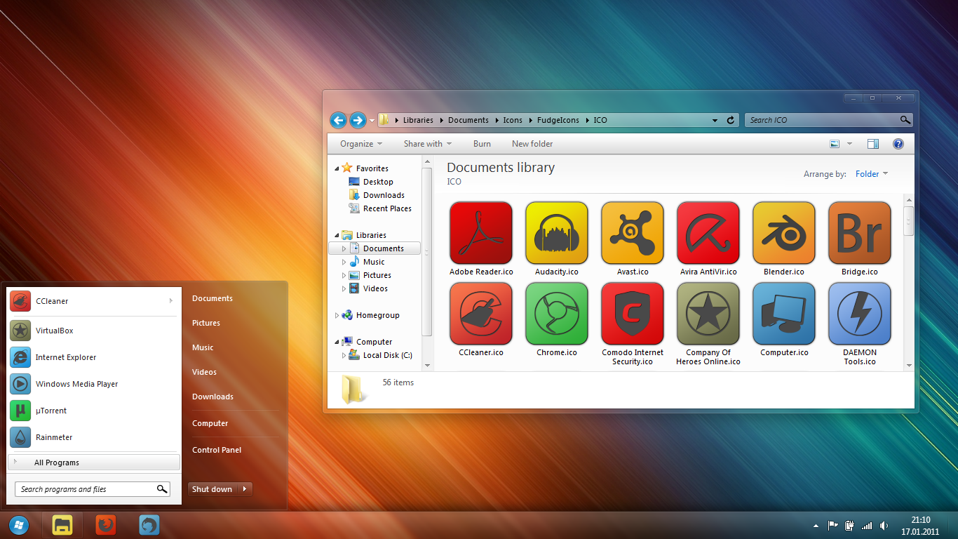The width and height of the screenshot is (958, 539).
Task: Toggle the preview pane button
Action: pos(873,144)
